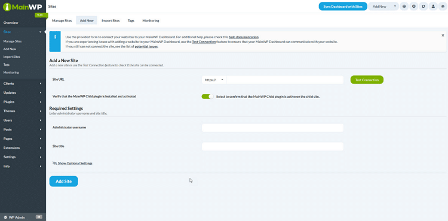This screenshot has width=448, height=221.
Task: Expand the Pages sidebar menu
Action: (41, 139)
